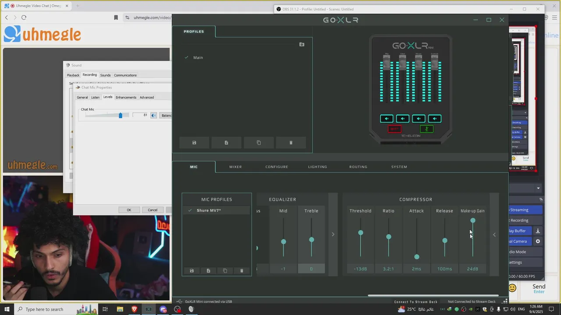Duplicate the selected GoXLR profile

coord(259,143)
